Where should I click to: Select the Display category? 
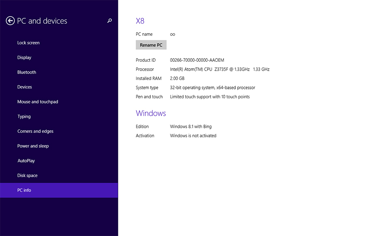(x=24, y=58)
